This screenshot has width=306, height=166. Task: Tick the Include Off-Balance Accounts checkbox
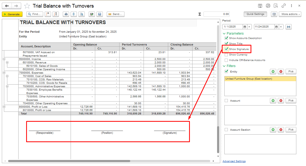click(x=226, y=60)
